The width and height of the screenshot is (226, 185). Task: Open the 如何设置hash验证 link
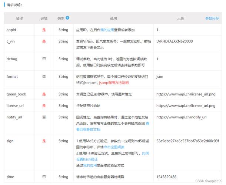113,156
